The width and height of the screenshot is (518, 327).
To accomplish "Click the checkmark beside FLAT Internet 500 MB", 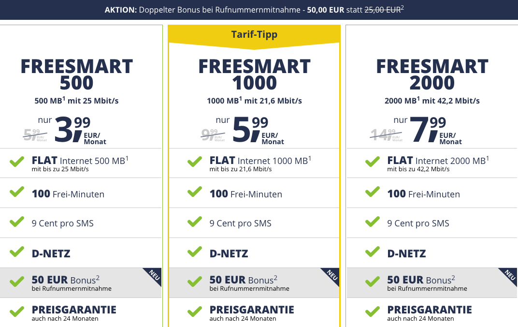I will click(17, 162).
